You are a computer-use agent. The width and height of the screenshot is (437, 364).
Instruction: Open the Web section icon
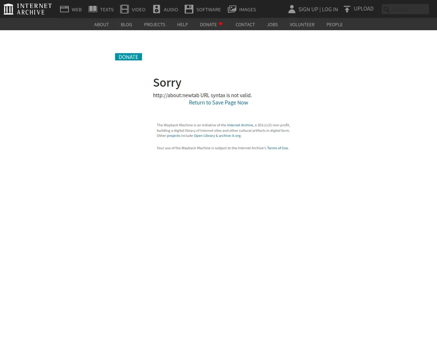64,9
